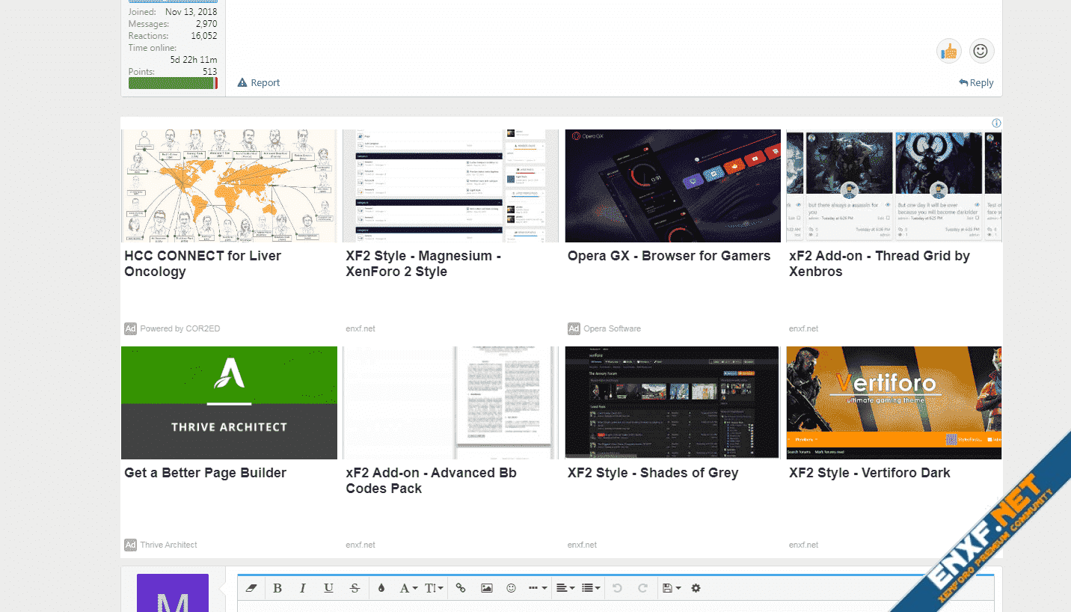Click the eraser remove formatting icon
The width and height of the screenshot is (1071, 612).
tap(251, 588)
